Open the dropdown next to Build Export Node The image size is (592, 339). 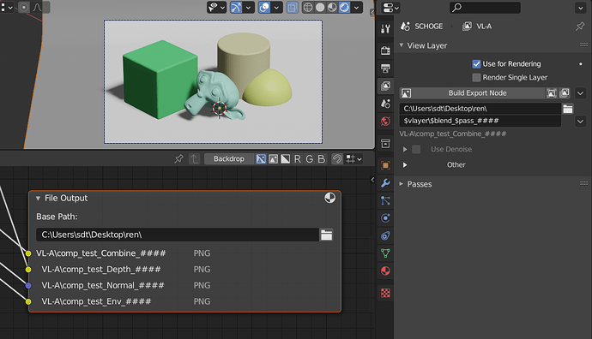(x=580, y=93)
